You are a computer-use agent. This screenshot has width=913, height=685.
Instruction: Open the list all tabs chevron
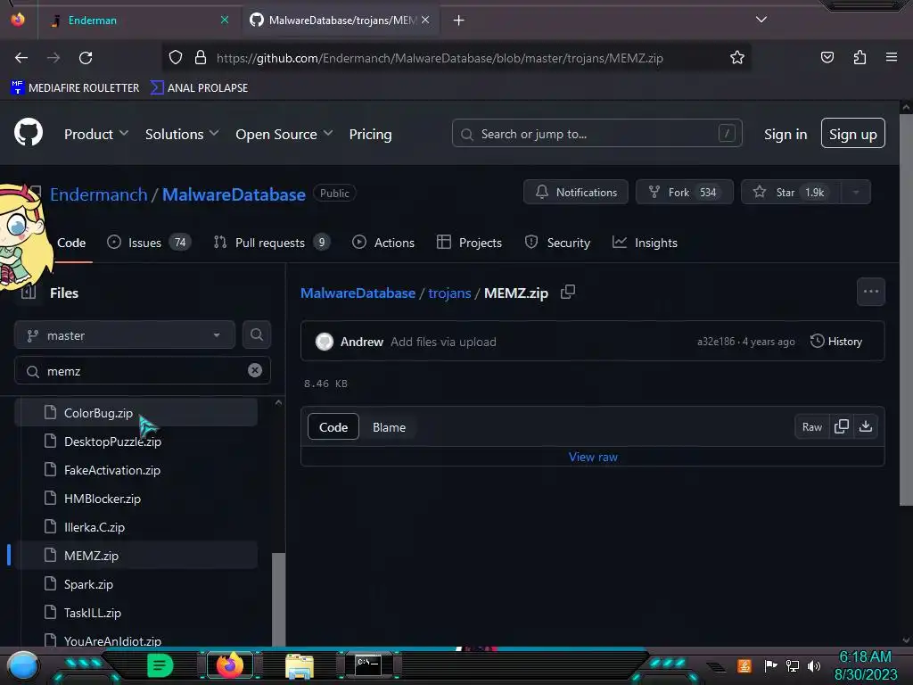pyautogui.click(x=761, y=20)
